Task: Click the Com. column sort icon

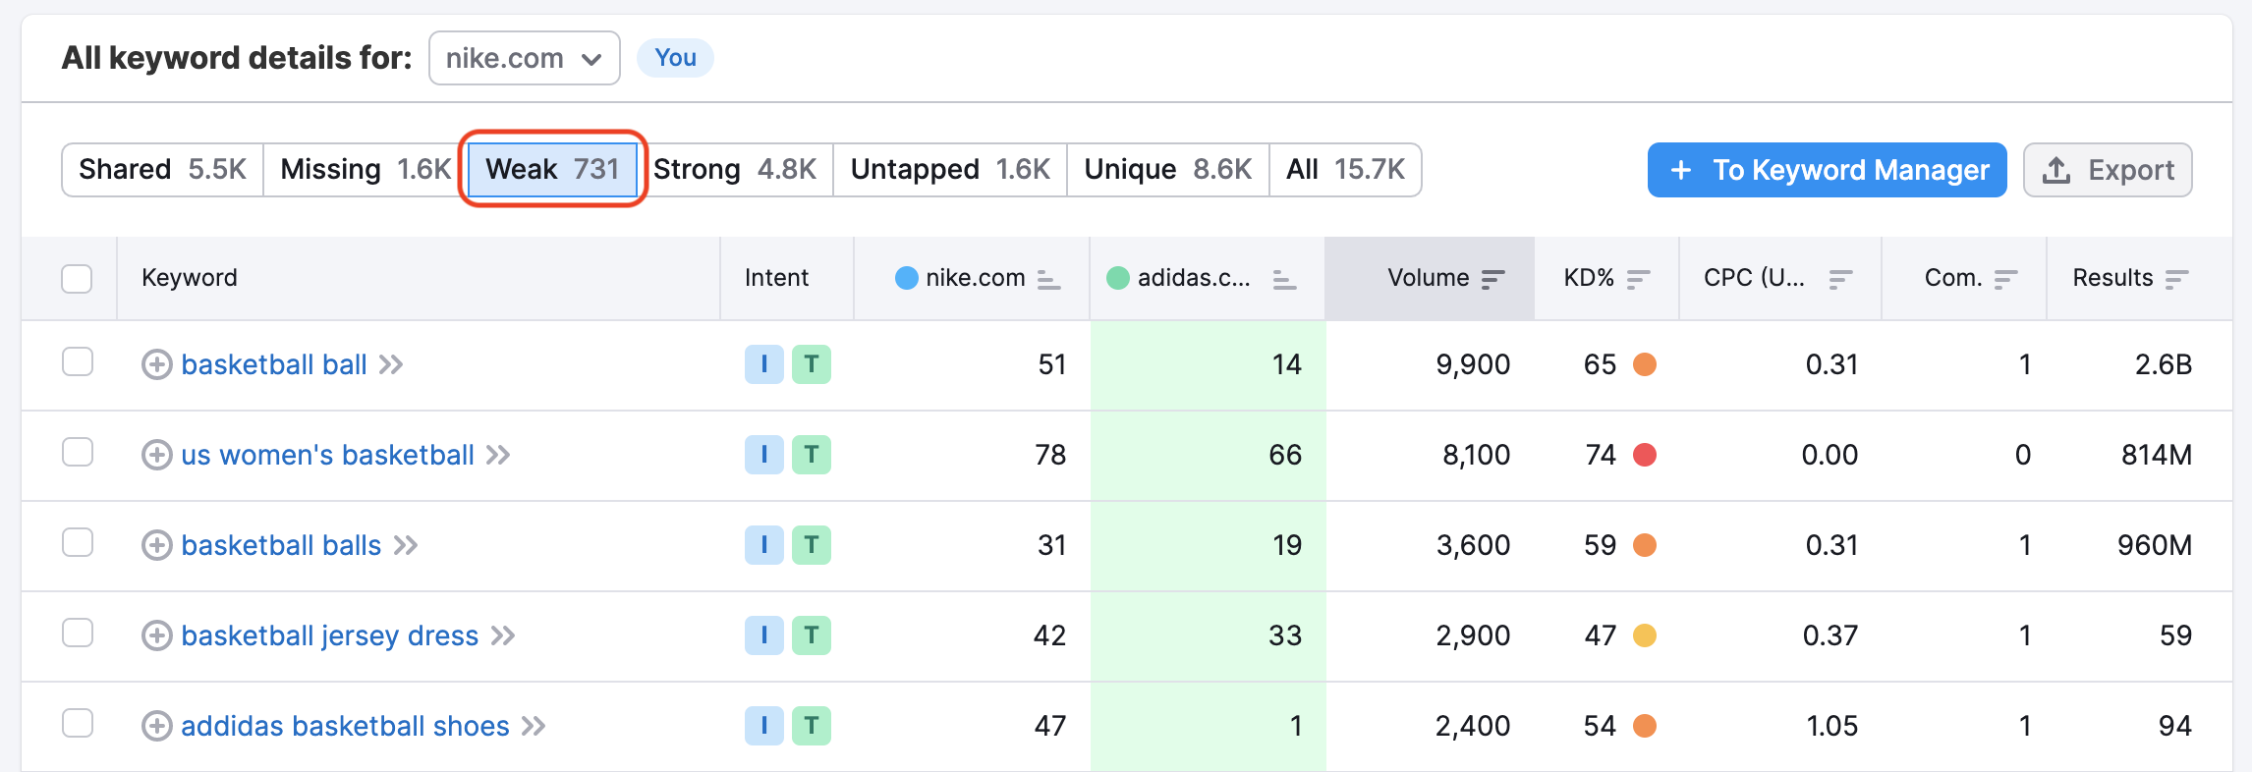Action: (2005, 280)
